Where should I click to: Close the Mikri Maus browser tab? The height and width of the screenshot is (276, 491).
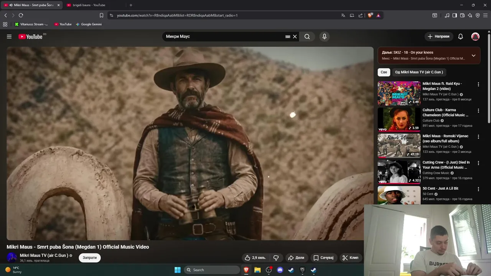(x=58, y=5)
